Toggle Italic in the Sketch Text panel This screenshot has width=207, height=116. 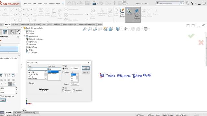[x=9, y=75]
